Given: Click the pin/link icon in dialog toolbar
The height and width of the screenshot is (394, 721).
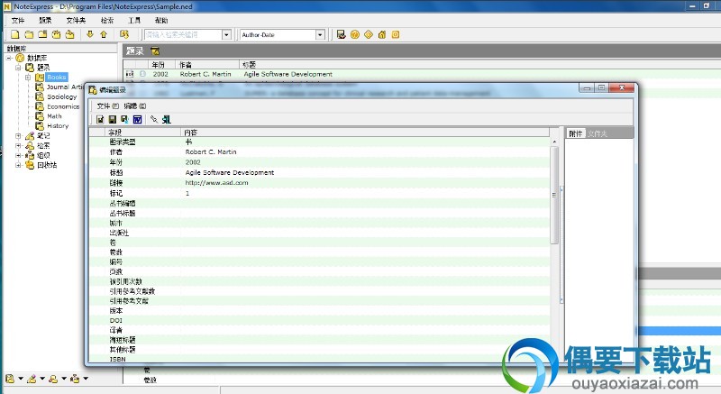Looking at the screenshot, I should pos(154,120).
